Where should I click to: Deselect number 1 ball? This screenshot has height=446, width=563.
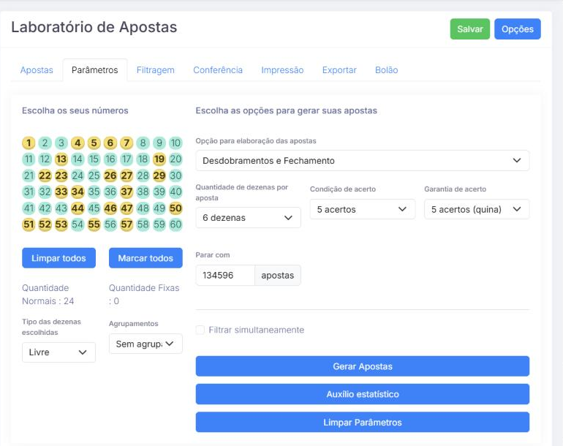(29, 143)
